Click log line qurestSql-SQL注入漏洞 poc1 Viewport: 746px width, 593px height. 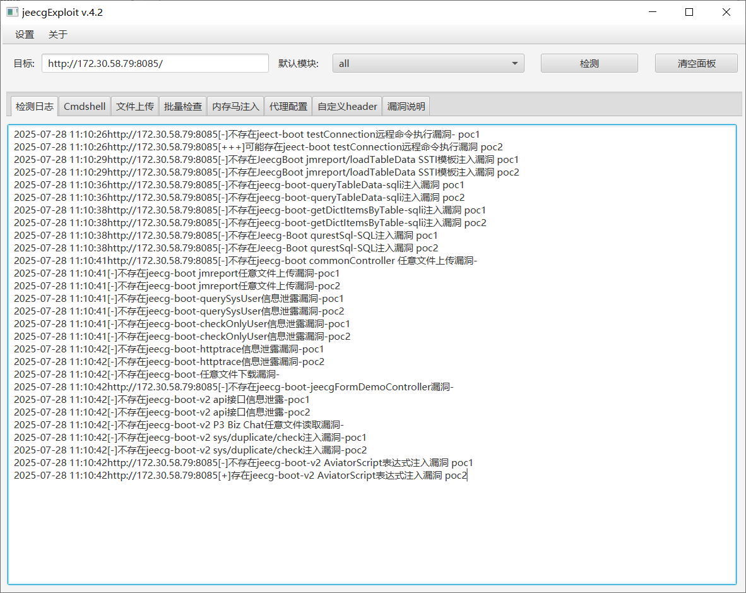coord(225,235)
